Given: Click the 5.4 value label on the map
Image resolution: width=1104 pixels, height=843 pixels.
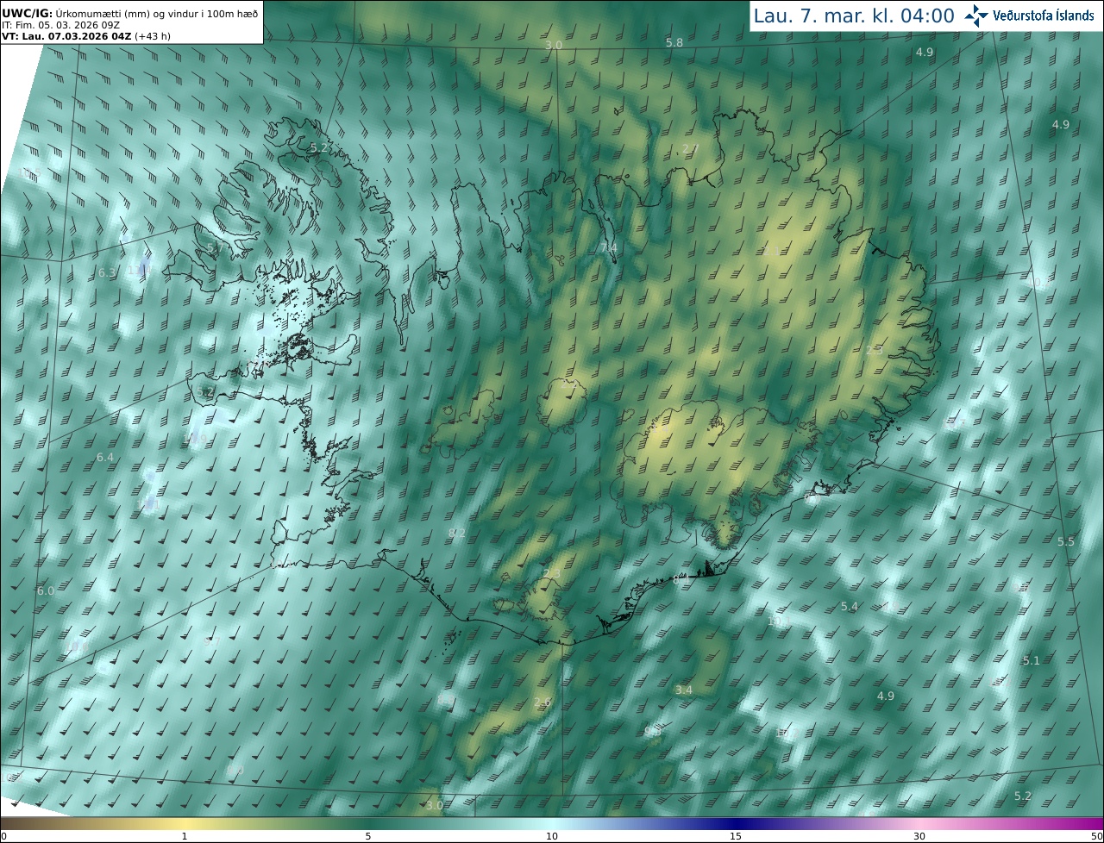Looking at the screenshot, I should [850, 607].
